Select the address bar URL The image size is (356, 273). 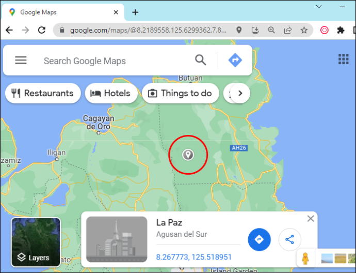pos(148,30)
